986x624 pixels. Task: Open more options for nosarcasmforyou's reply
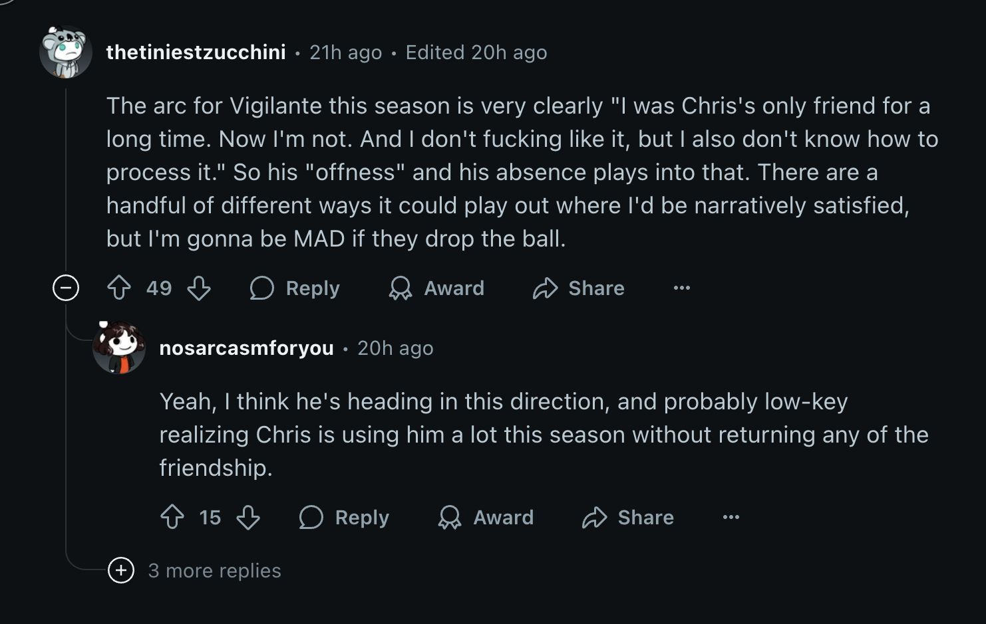click(731, 517)
